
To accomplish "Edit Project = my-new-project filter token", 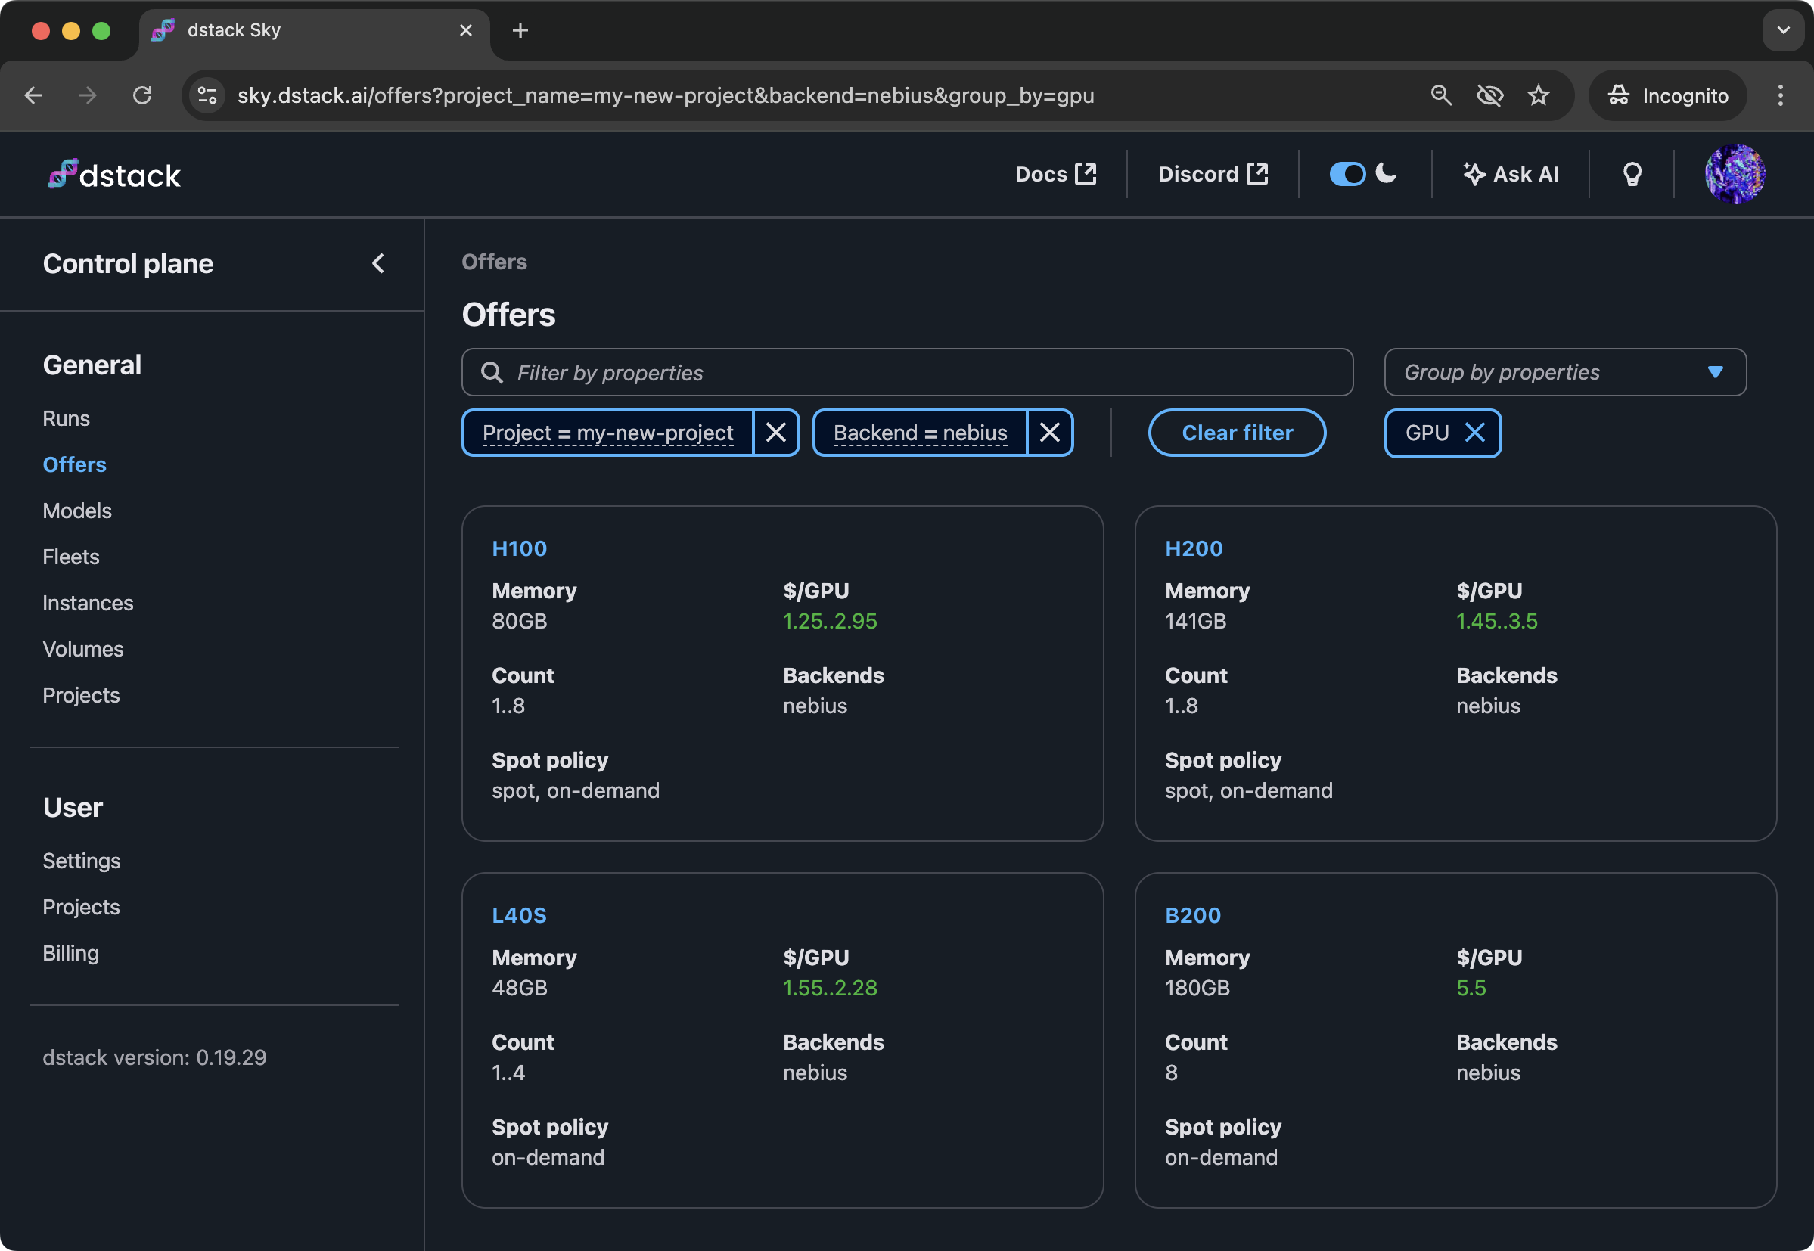I will coord(607,433).
